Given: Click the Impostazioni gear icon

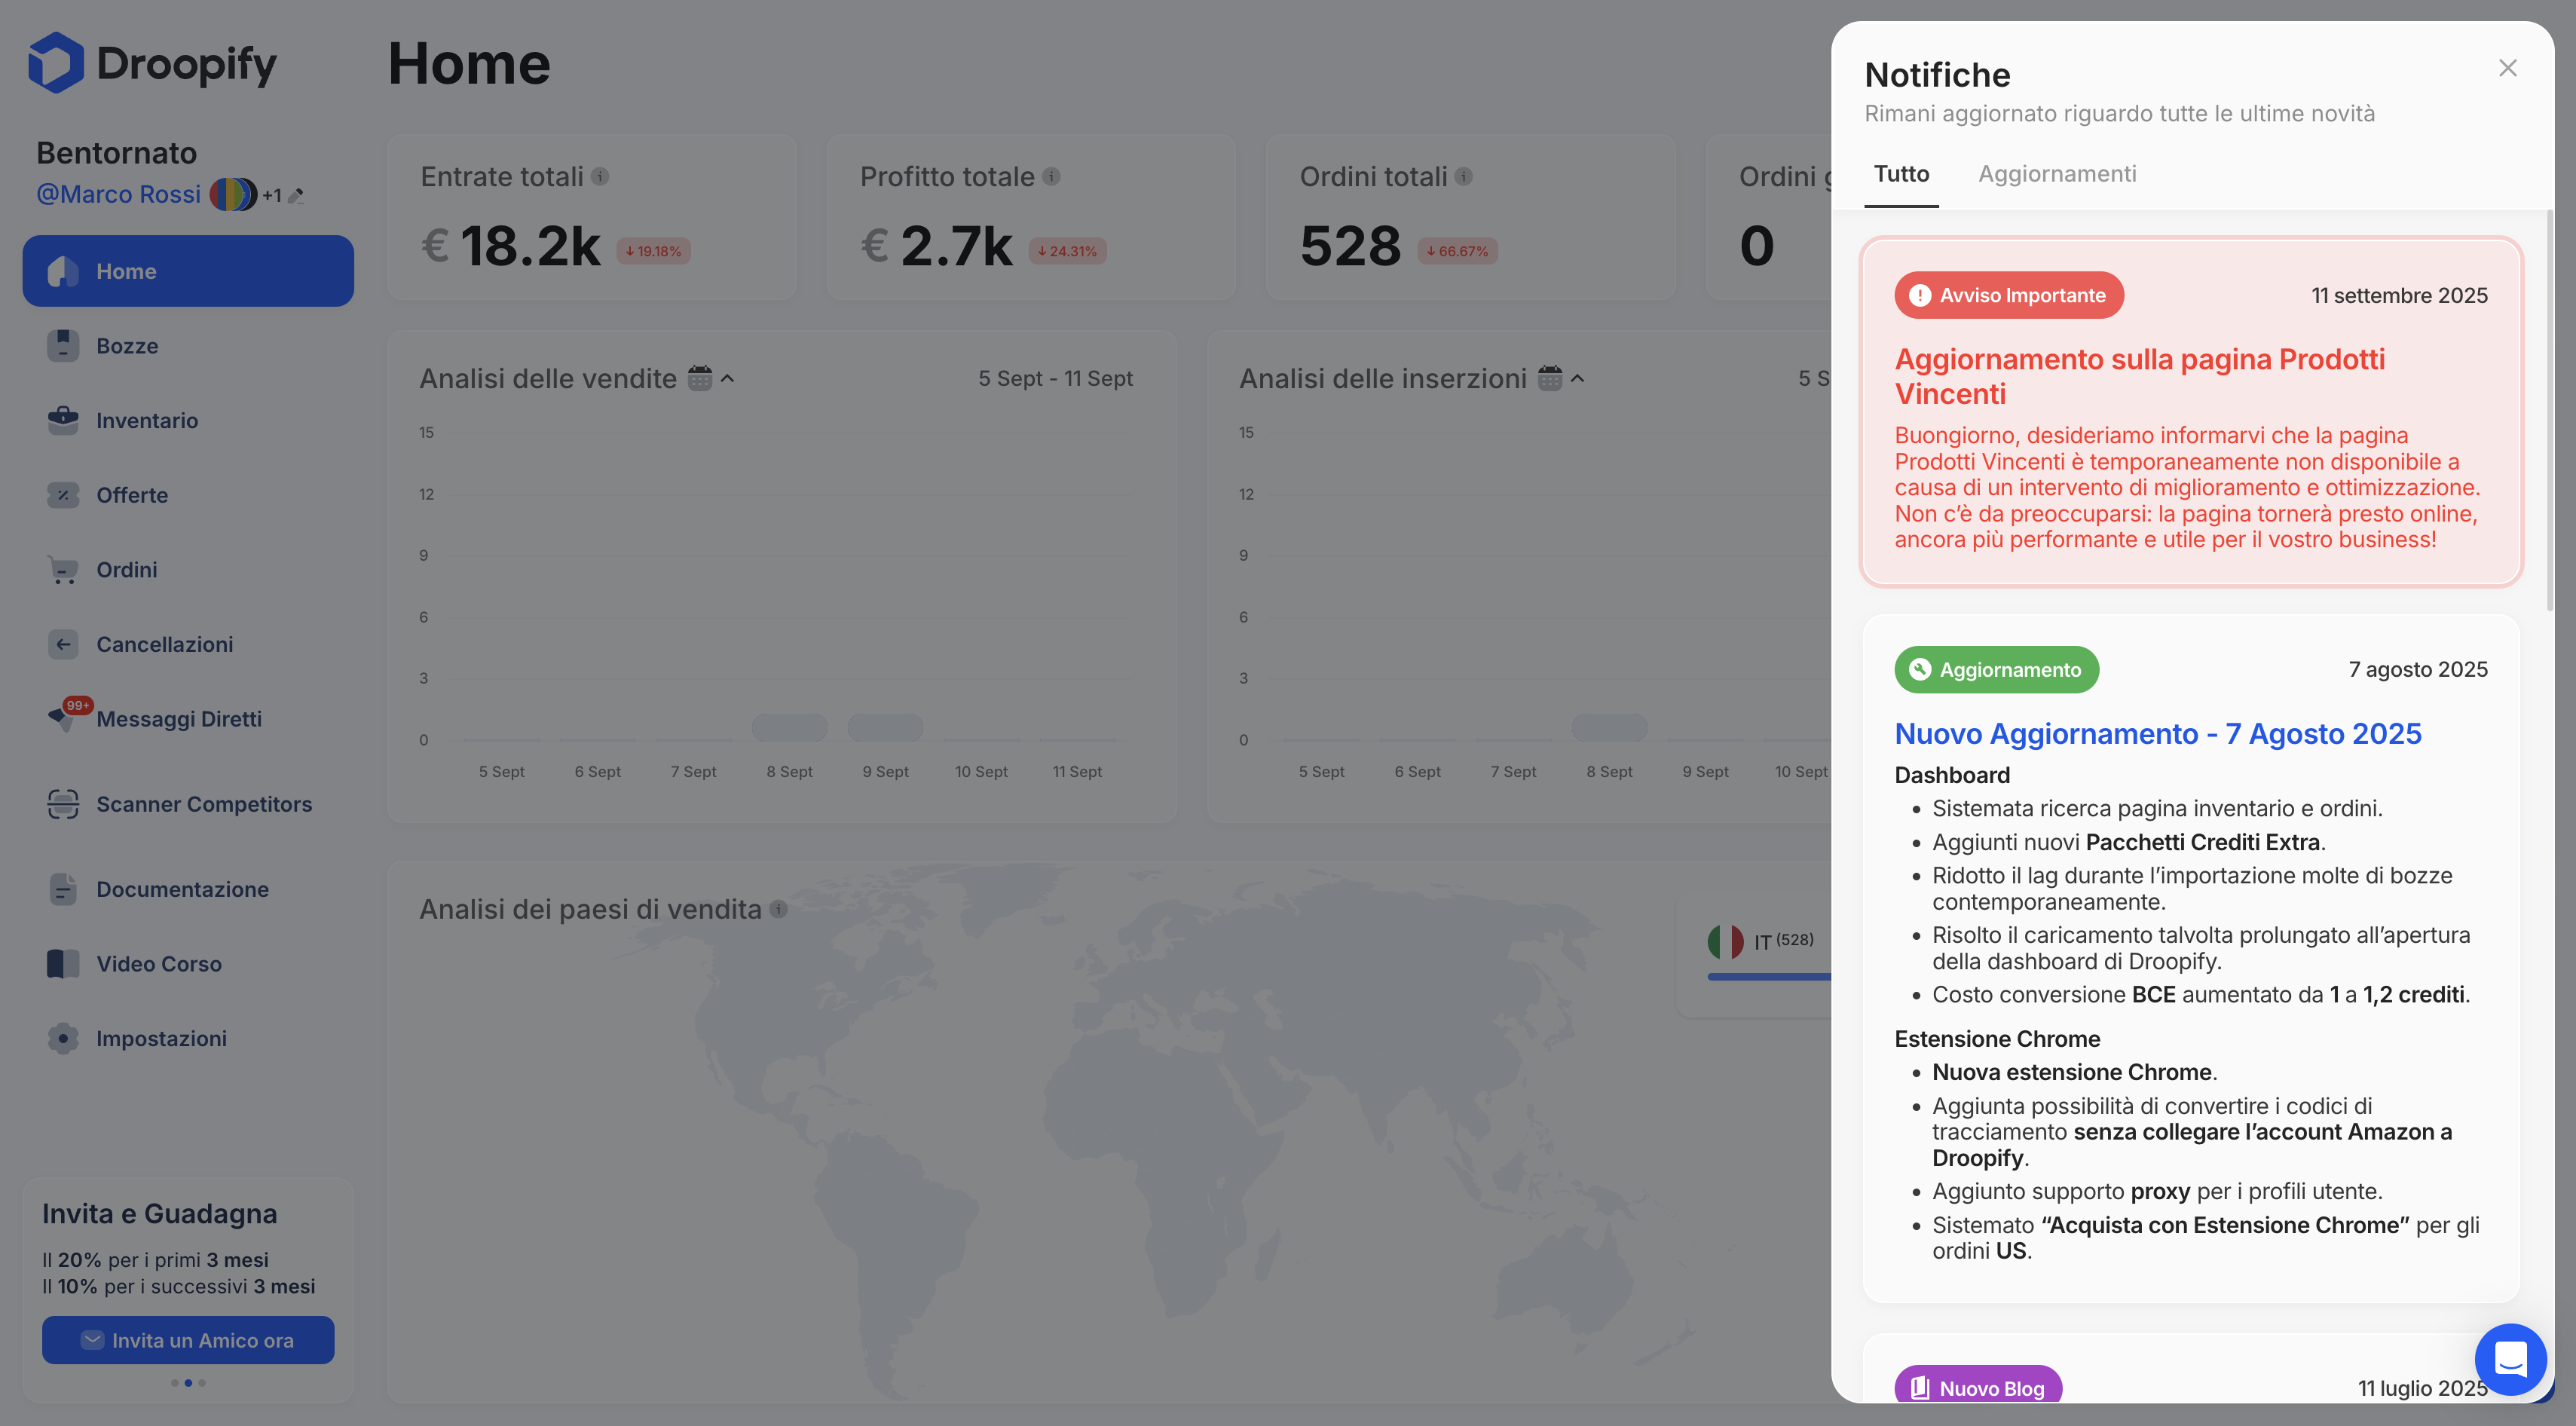Looking at the screenshot, I should [63, 1039].
